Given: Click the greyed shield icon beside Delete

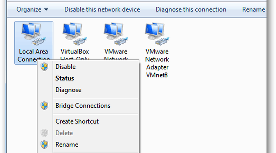Looking at the screenshot, I should pyautogui.click(x=44, y=133).
